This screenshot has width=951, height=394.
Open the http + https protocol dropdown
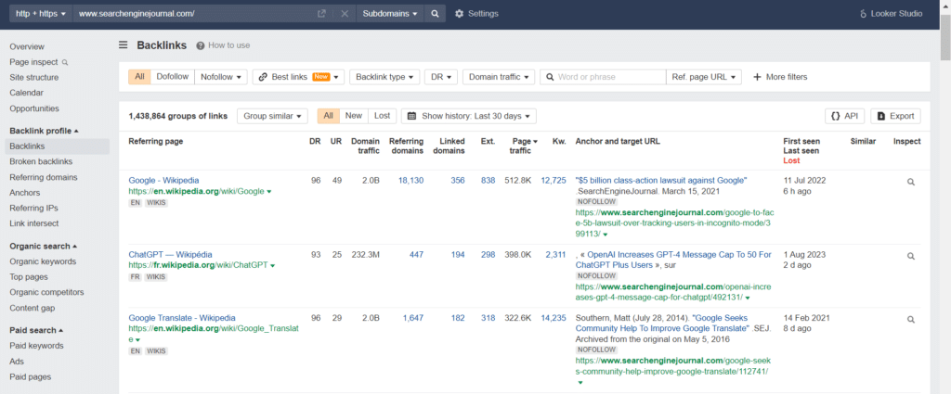tap(40, 13)
